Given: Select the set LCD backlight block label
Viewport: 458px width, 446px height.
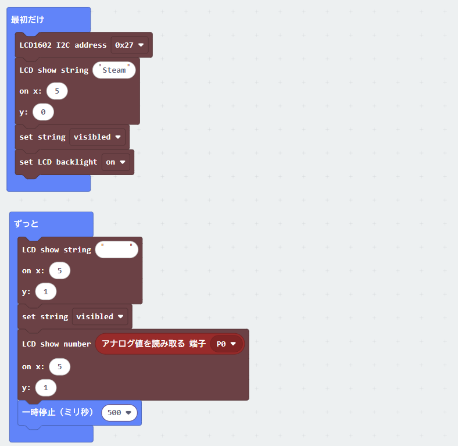Looking at the screenshot, I should pyautogui.click(x=58, y=162).
